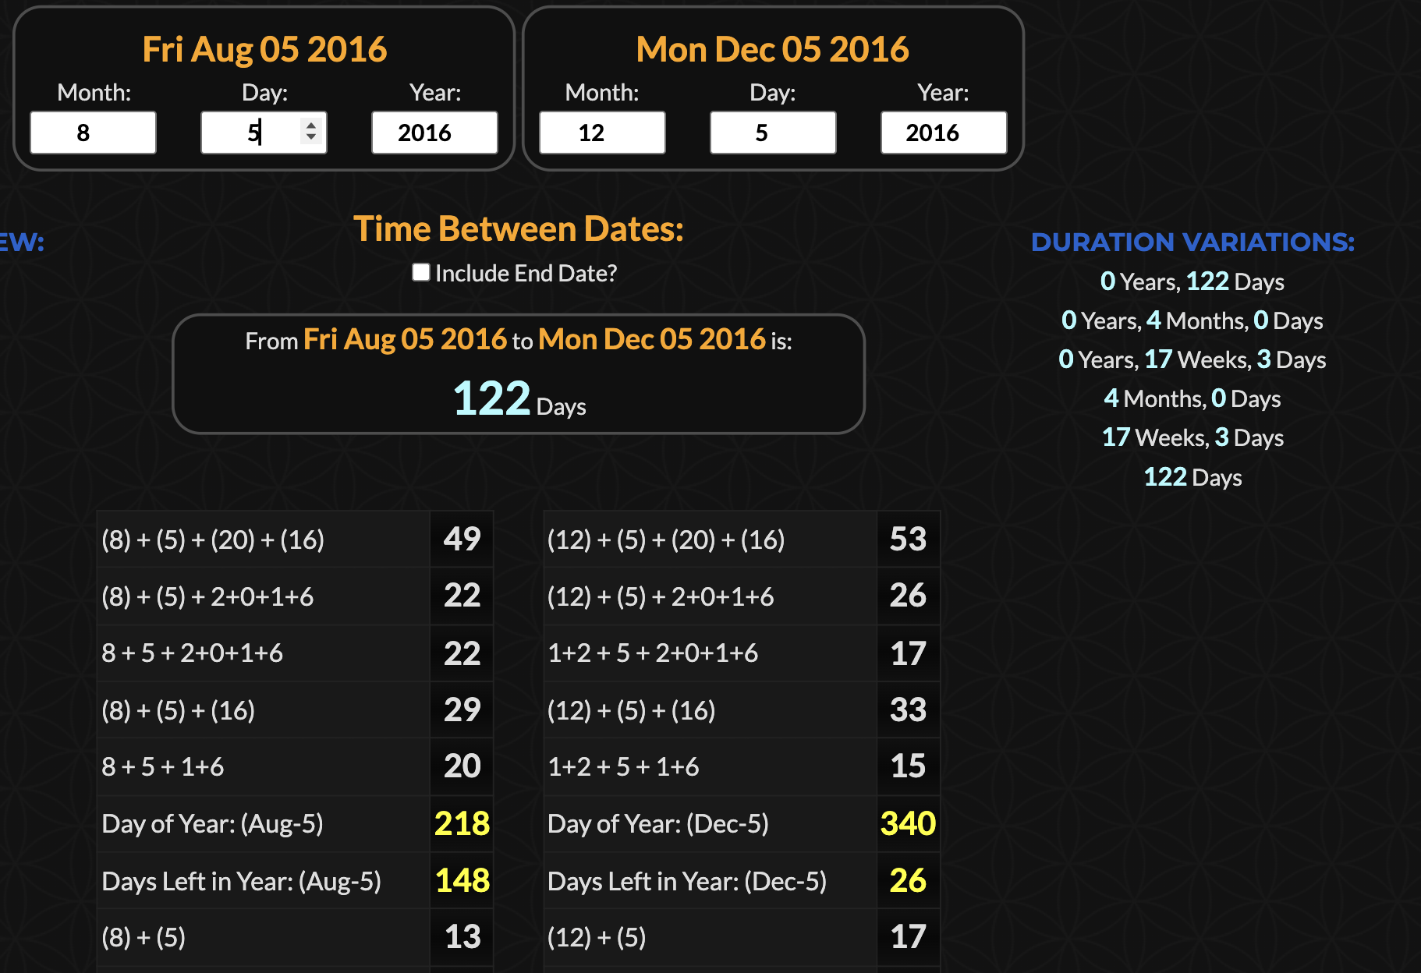Click the start date Year input field
1421x973 pixels.
tap(434, 133)
